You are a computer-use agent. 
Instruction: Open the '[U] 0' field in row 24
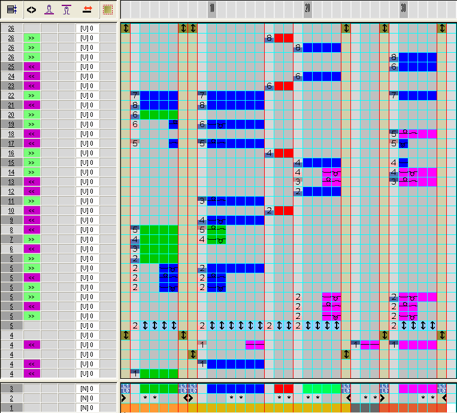click(x=87, y=76)
